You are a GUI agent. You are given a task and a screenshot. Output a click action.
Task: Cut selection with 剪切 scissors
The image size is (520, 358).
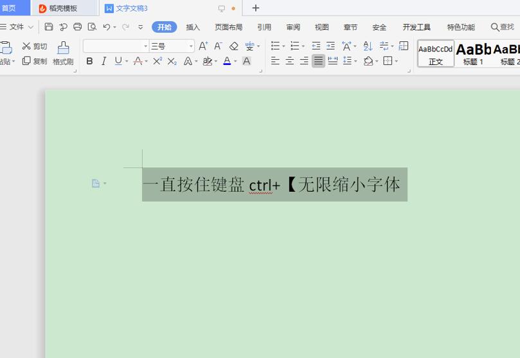click(35, 46)
